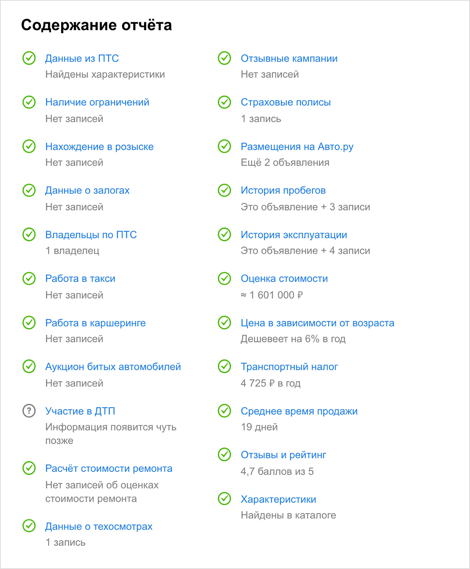470x569 pixels.
Task: Open the Нахождение в розыске link
Action: (x=99, y=146)
